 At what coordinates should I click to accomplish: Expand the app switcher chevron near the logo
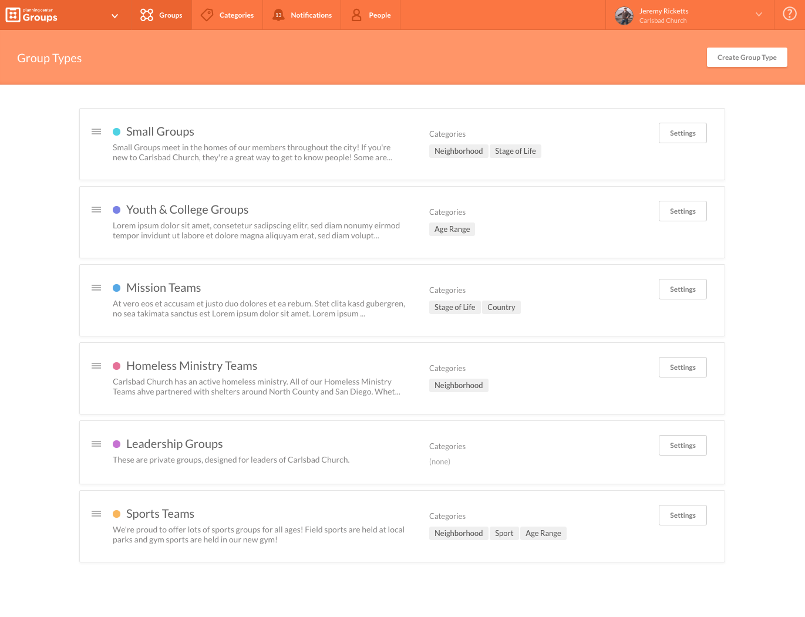point(114,16)
